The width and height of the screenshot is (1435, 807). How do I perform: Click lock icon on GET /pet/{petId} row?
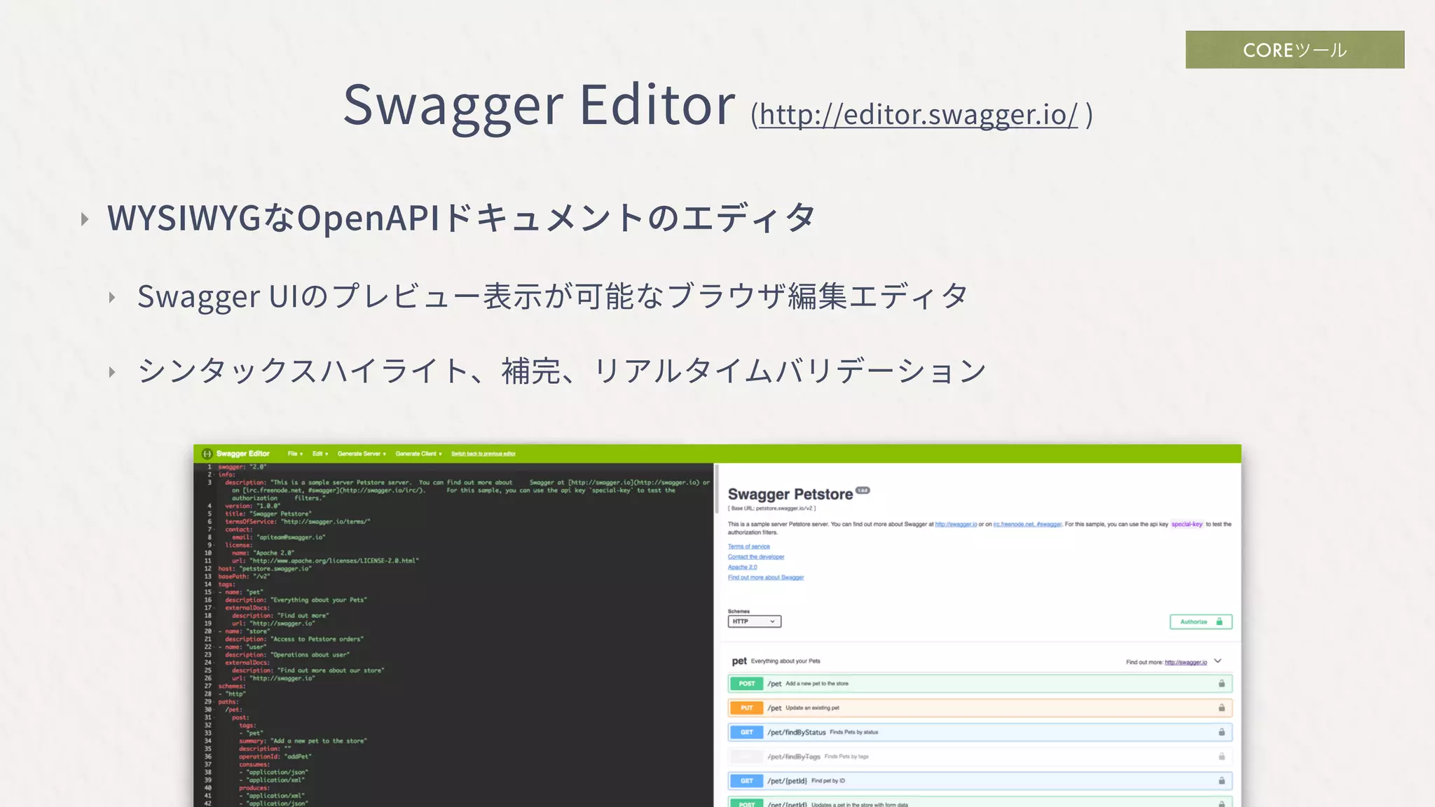click(x=1221, y=780)
